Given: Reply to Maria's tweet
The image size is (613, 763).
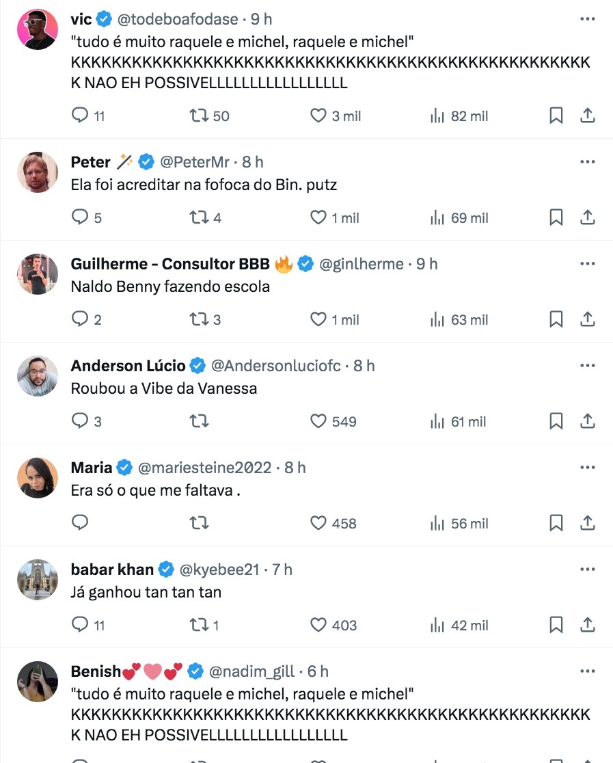Looking at the screenshot, I should 81,524.
